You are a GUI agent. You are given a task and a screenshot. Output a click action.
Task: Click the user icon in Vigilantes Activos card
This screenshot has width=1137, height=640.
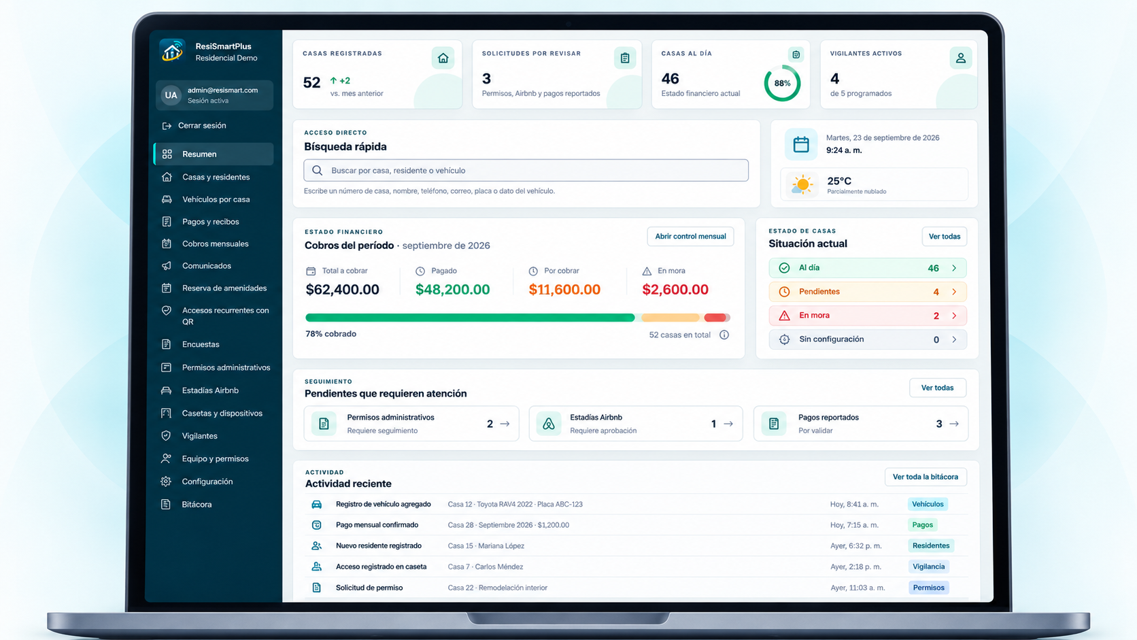(x=961, y=58)
